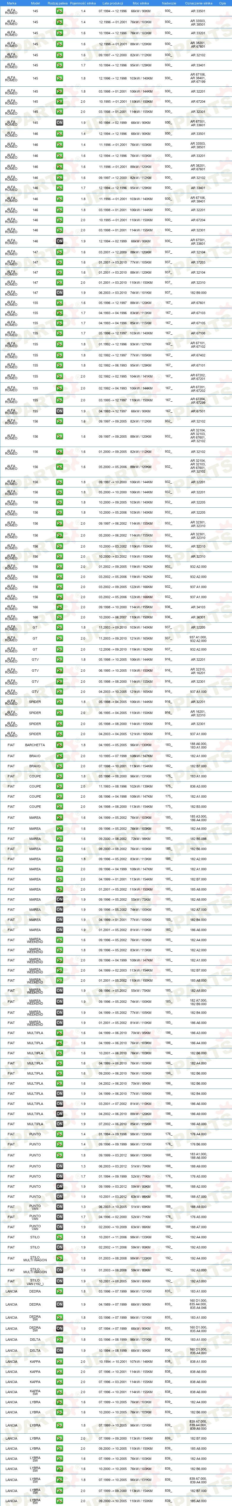The image size is (232, 1506).
Task: Click petrol icon in 166 row with AR 34103
Action: [59, 607]
